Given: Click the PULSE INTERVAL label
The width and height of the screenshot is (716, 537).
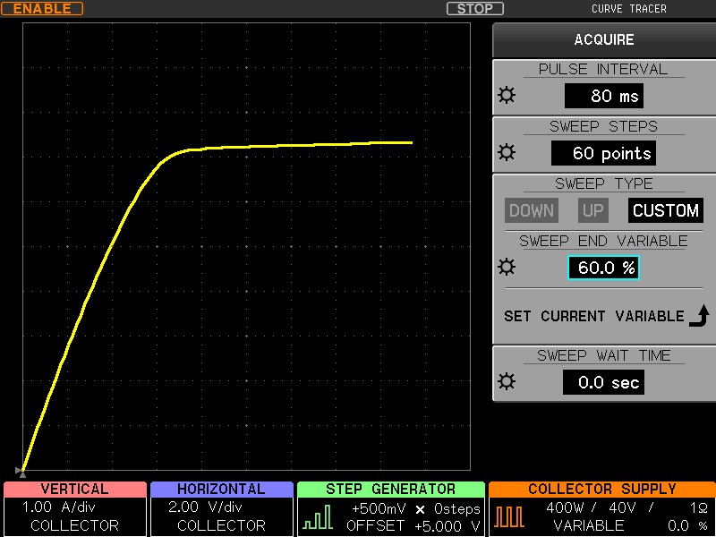Looking at the screenshot, I should click(603, 69).
